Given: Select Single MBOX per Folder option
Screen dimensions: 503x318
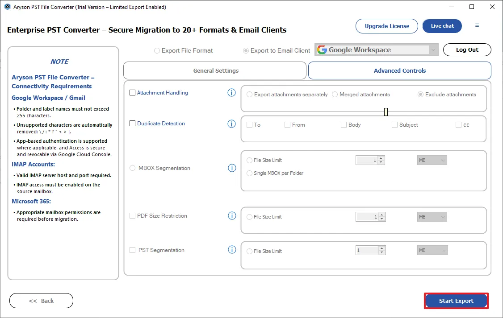Looking at the screenshot, I should coord(249,173).
